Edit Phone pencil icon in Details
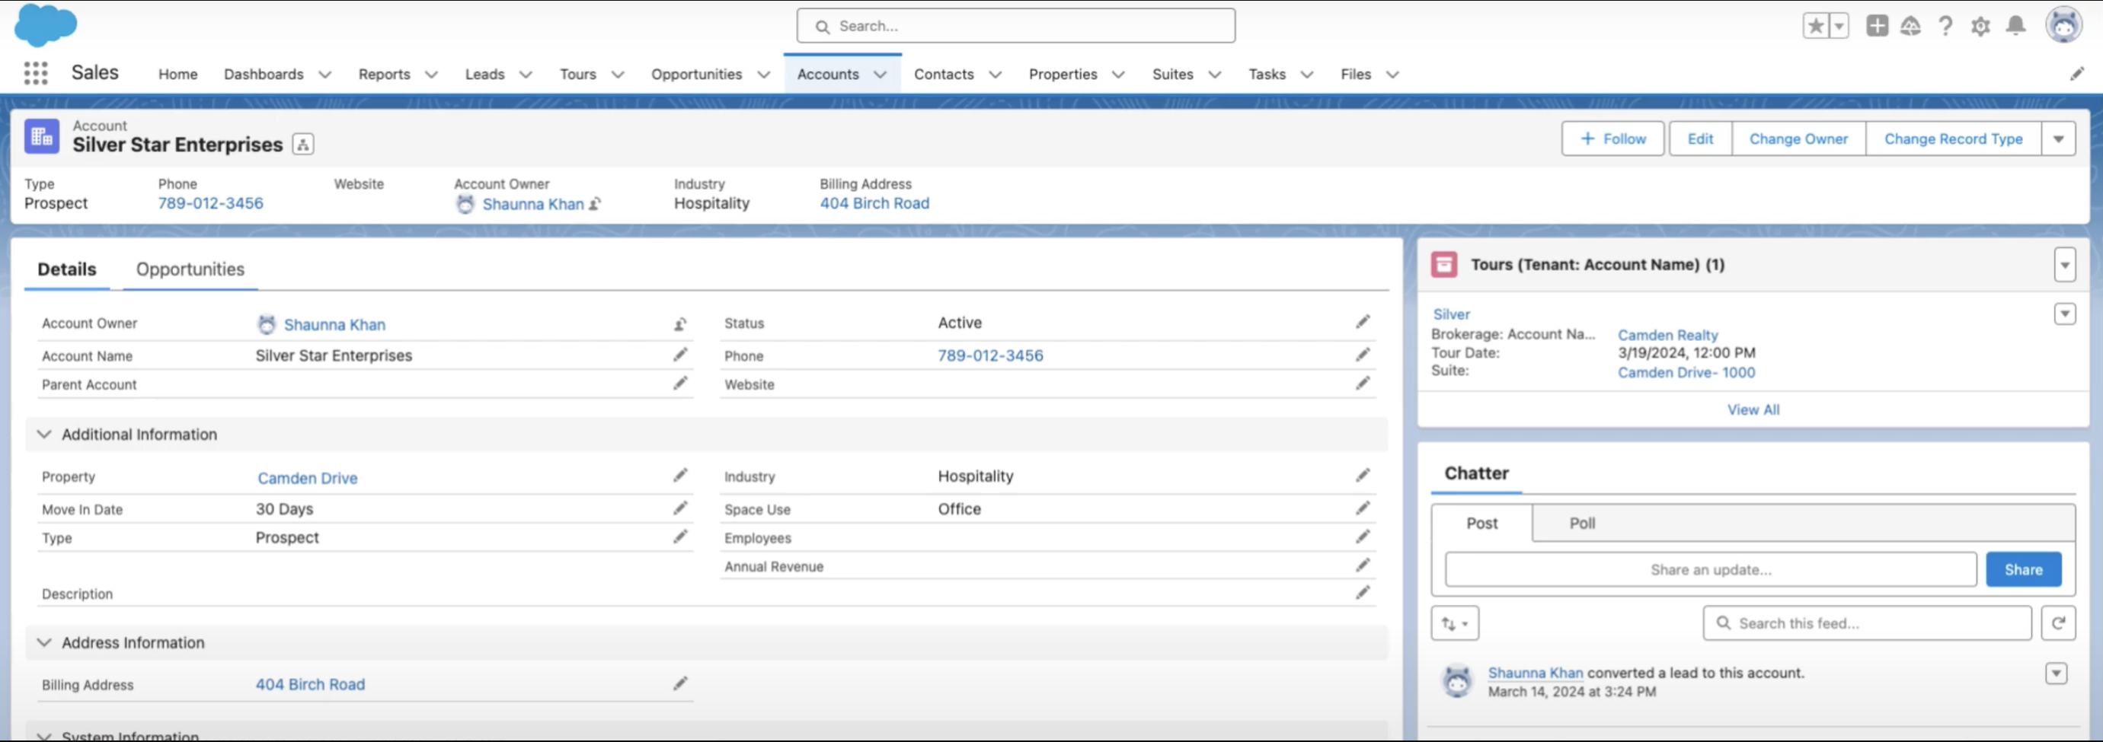This screenshot has width=2103, height=742. coord(1363,355)
